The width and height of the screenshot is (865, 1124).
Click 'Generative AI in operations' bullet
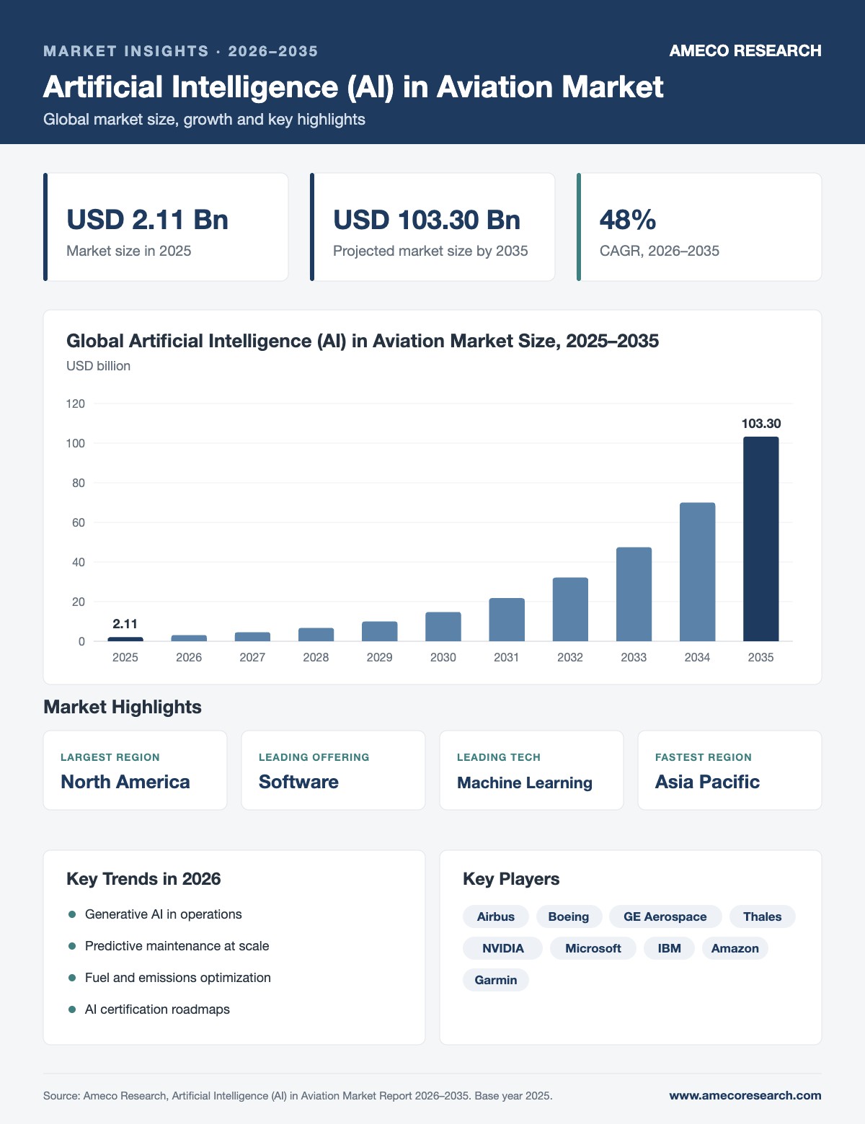[164, 914]
